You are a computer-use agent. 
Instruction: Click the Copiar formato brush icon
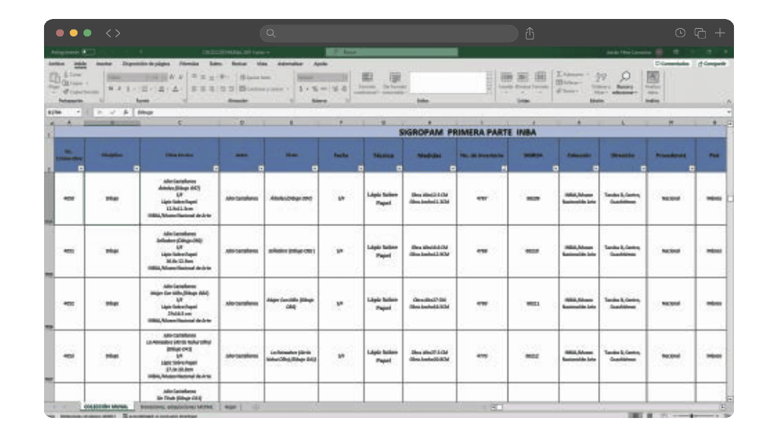[x=66, y=92]
